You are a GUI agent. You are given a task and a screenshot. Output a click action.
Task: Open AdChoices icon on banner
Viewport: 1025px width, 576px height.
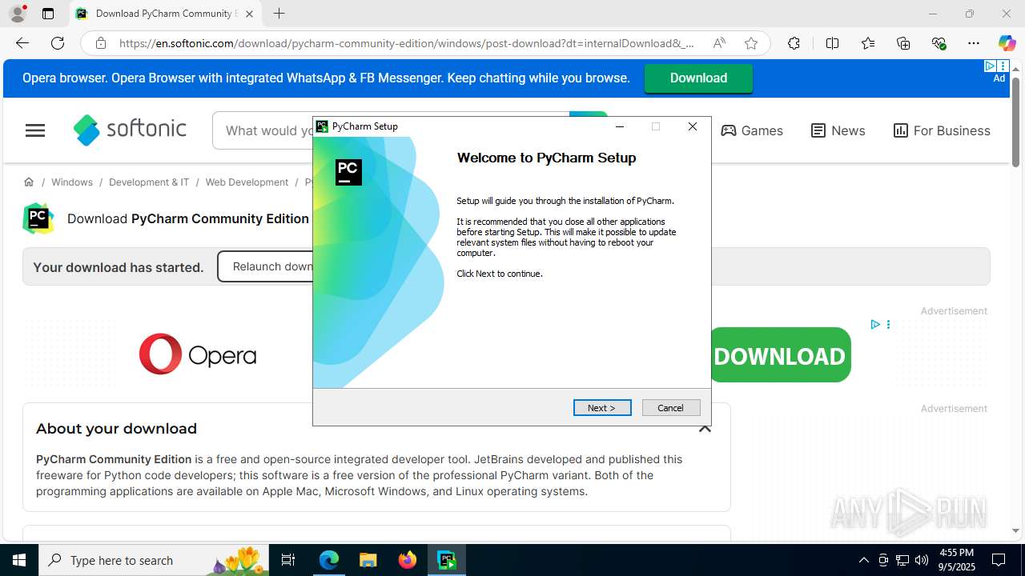pos(991,66)
